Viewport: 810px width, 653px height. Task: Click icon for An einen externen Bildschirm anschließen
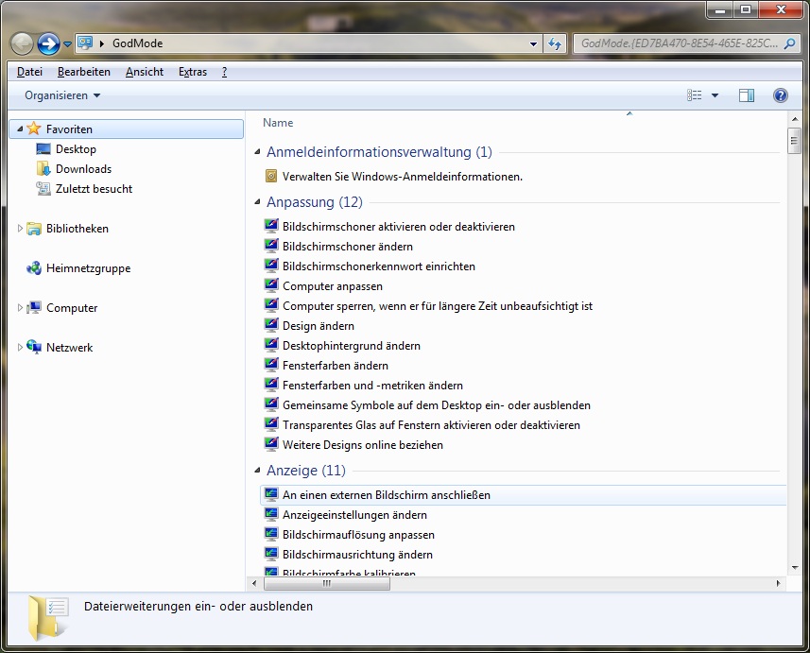(x=271, y=494)
